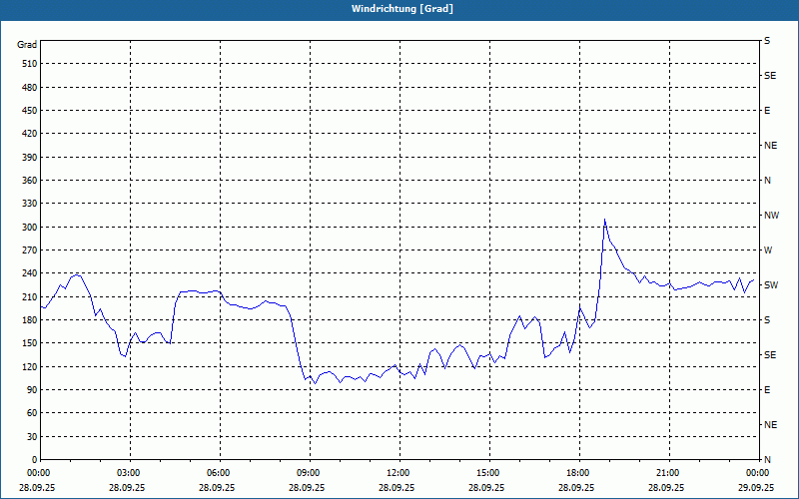The width and height of the screenshot is (799, 499).
Task: Select the "E" compass label level with 450
Action: pos(767,111)
